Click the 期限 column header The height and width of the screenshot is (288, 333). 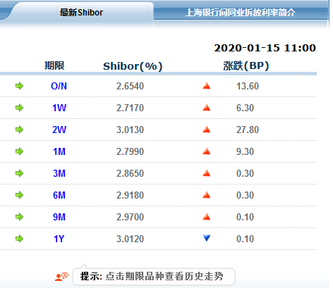coord(54,65)
